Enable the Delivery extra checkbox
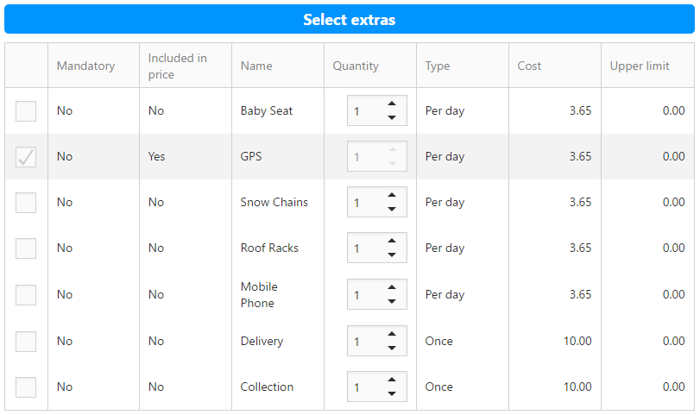This screenshot has height=415, width=700. pos(26,342)
